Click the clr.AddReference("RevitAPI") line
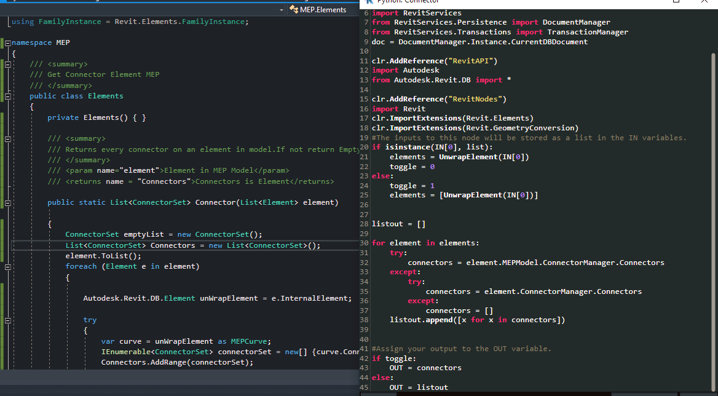718x396 pixels. (x=435, y=61)
